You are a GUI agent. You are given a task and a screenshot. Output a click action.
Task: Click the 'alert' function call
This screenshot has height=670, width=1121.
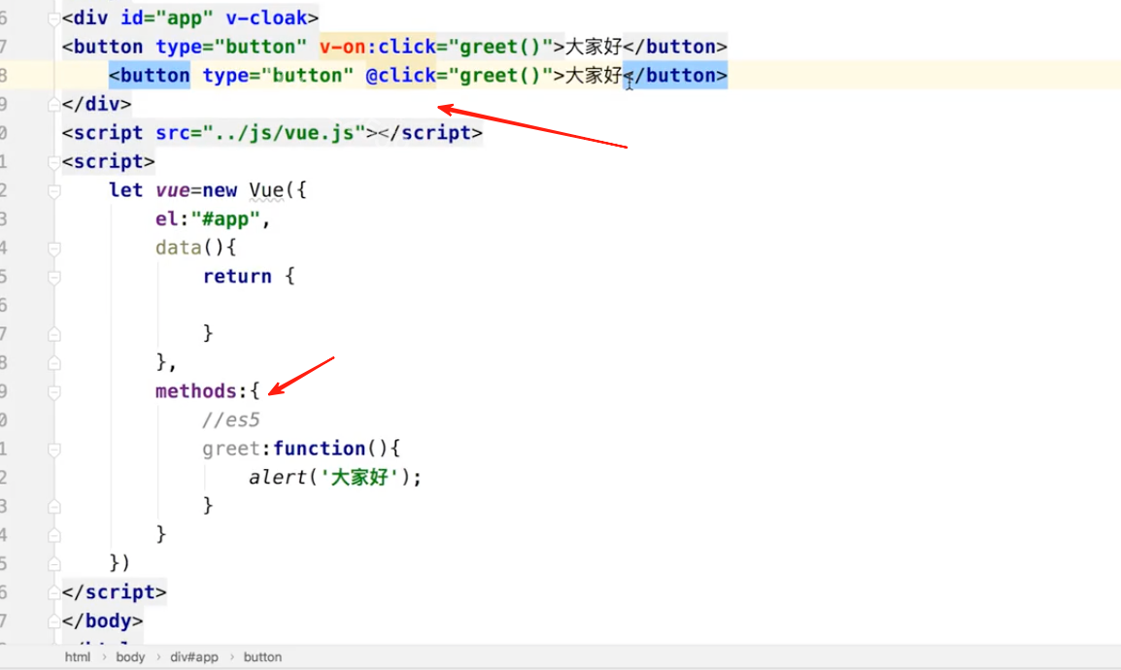[278, 477]
